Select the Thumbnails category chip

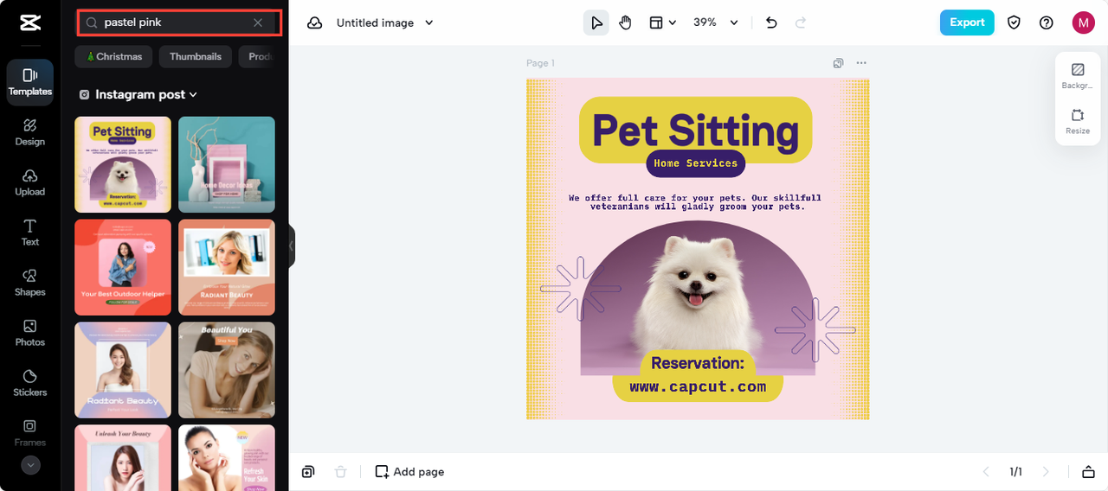(196, 57)
